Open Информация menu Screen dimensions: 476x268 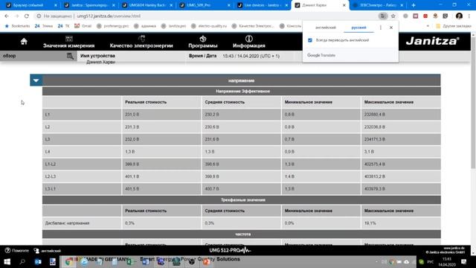pyautogui.click(x=249, y=42)
